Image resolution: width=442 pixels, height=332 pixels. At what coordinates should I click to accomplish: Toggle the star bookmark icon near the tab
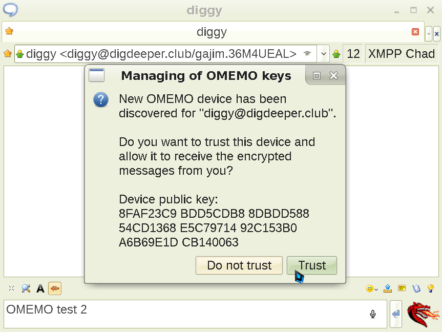(9, 32)
